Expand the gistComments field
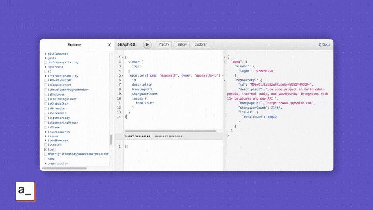Screen dimensions: 373x210 point(46,54)
